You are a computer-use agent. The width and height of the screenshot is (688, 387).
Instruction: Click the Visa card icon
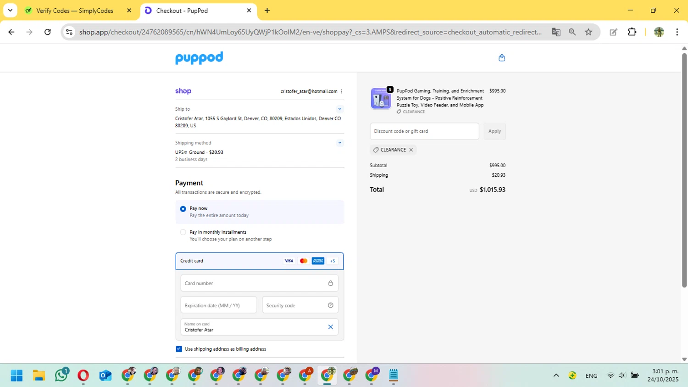pos(289,261)
